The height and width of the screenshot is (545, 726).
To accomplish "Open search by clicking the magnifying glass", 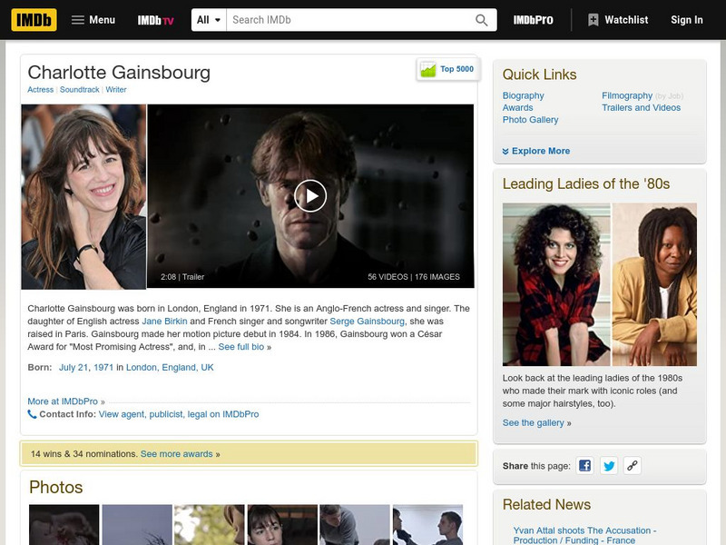I will point(481,17).
